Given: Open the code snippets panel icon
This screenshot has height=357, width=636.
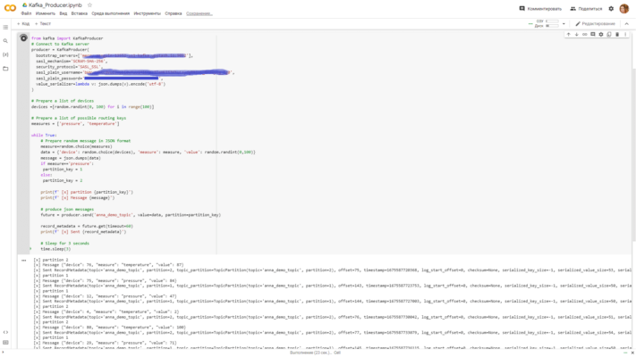Looking at the screenshot, I should coord(5,332).
